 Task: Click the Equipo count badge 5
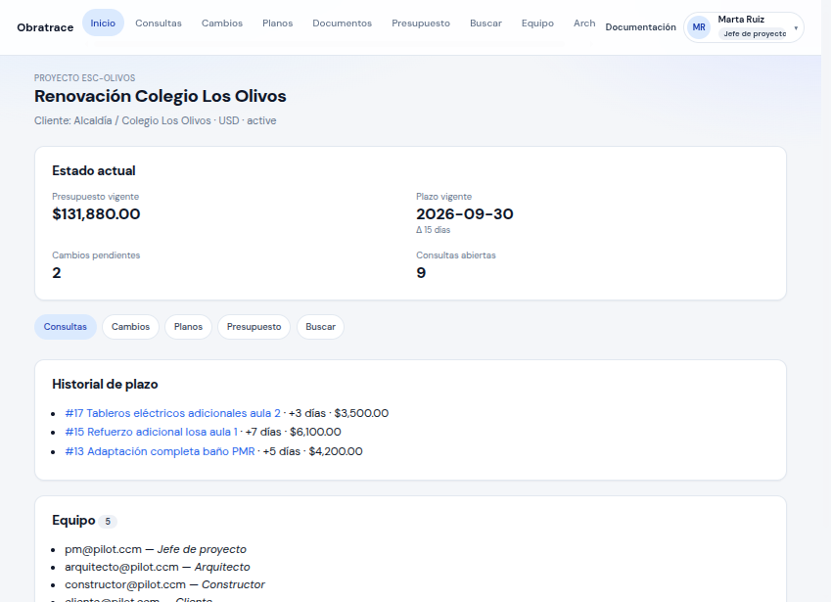[108, 522]
